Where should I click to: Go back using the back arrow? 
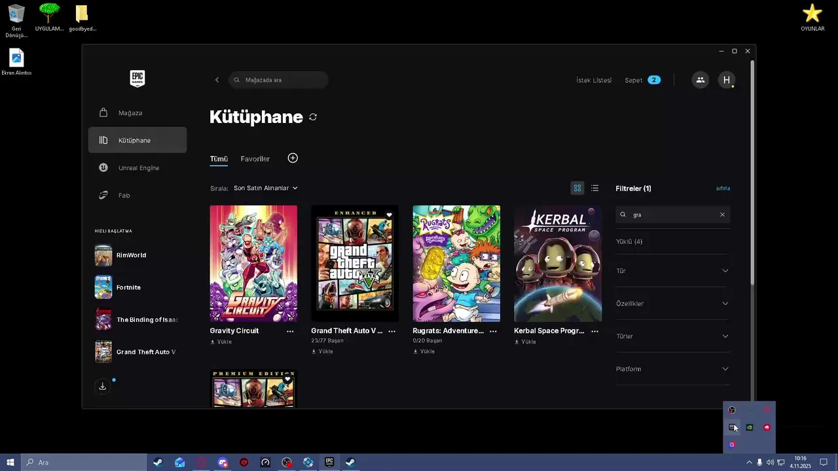[217, 80]
